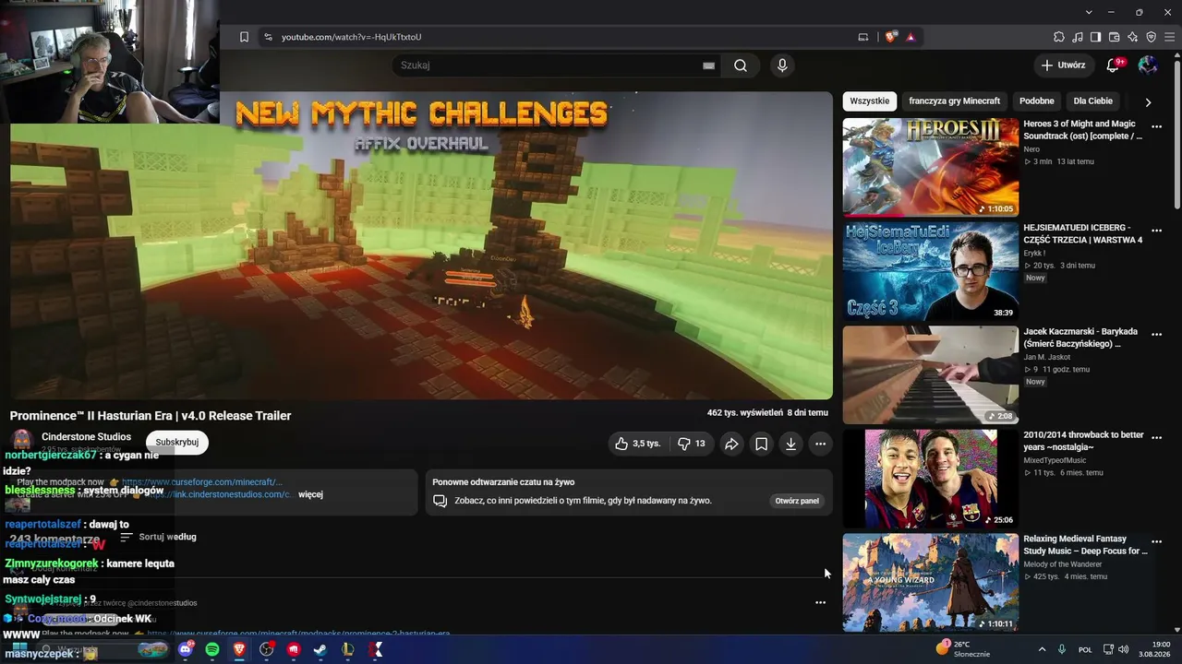Open options menu for Heroes 3 soundtrack video
Screen dimensions: 1182x664
[1157, 127]
